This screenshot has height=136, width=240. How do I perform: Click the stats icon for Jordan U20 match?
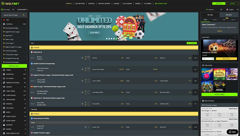click(89, 127)
